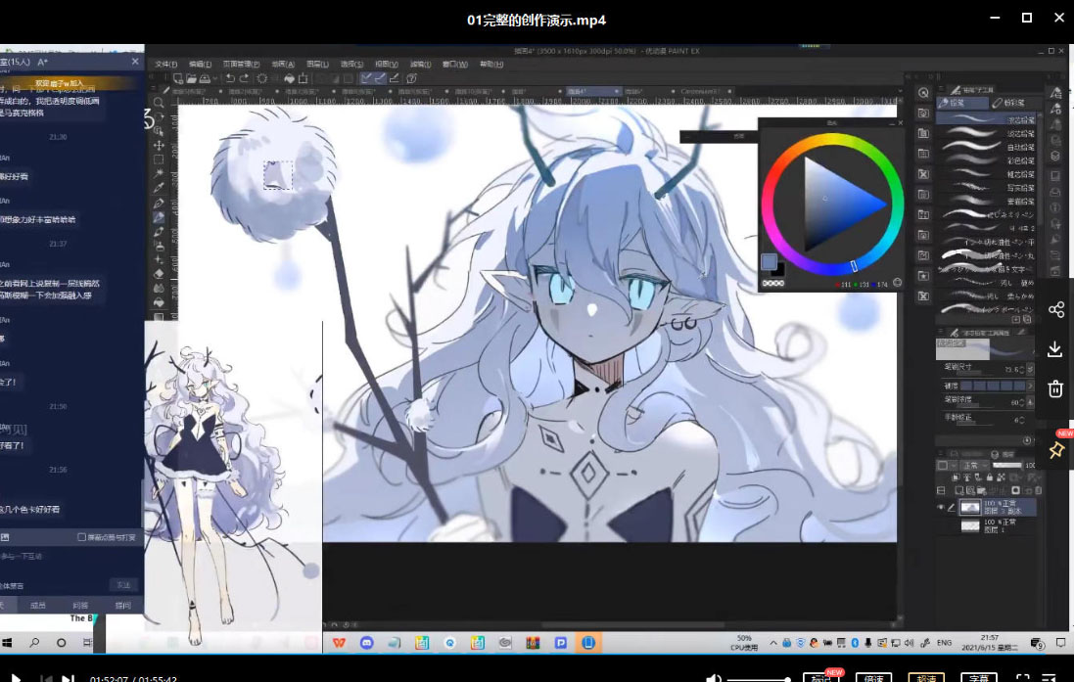Click the gold-outlined quality button in player
Viewport: 1075px width, 682px height.
[926, 678]
